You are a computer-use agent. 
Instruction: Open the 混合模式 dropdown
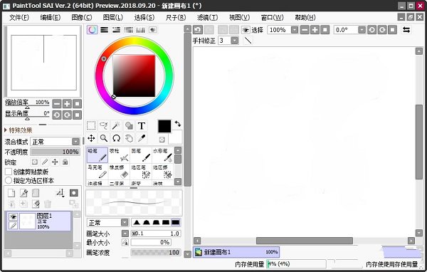pos(56,142)
